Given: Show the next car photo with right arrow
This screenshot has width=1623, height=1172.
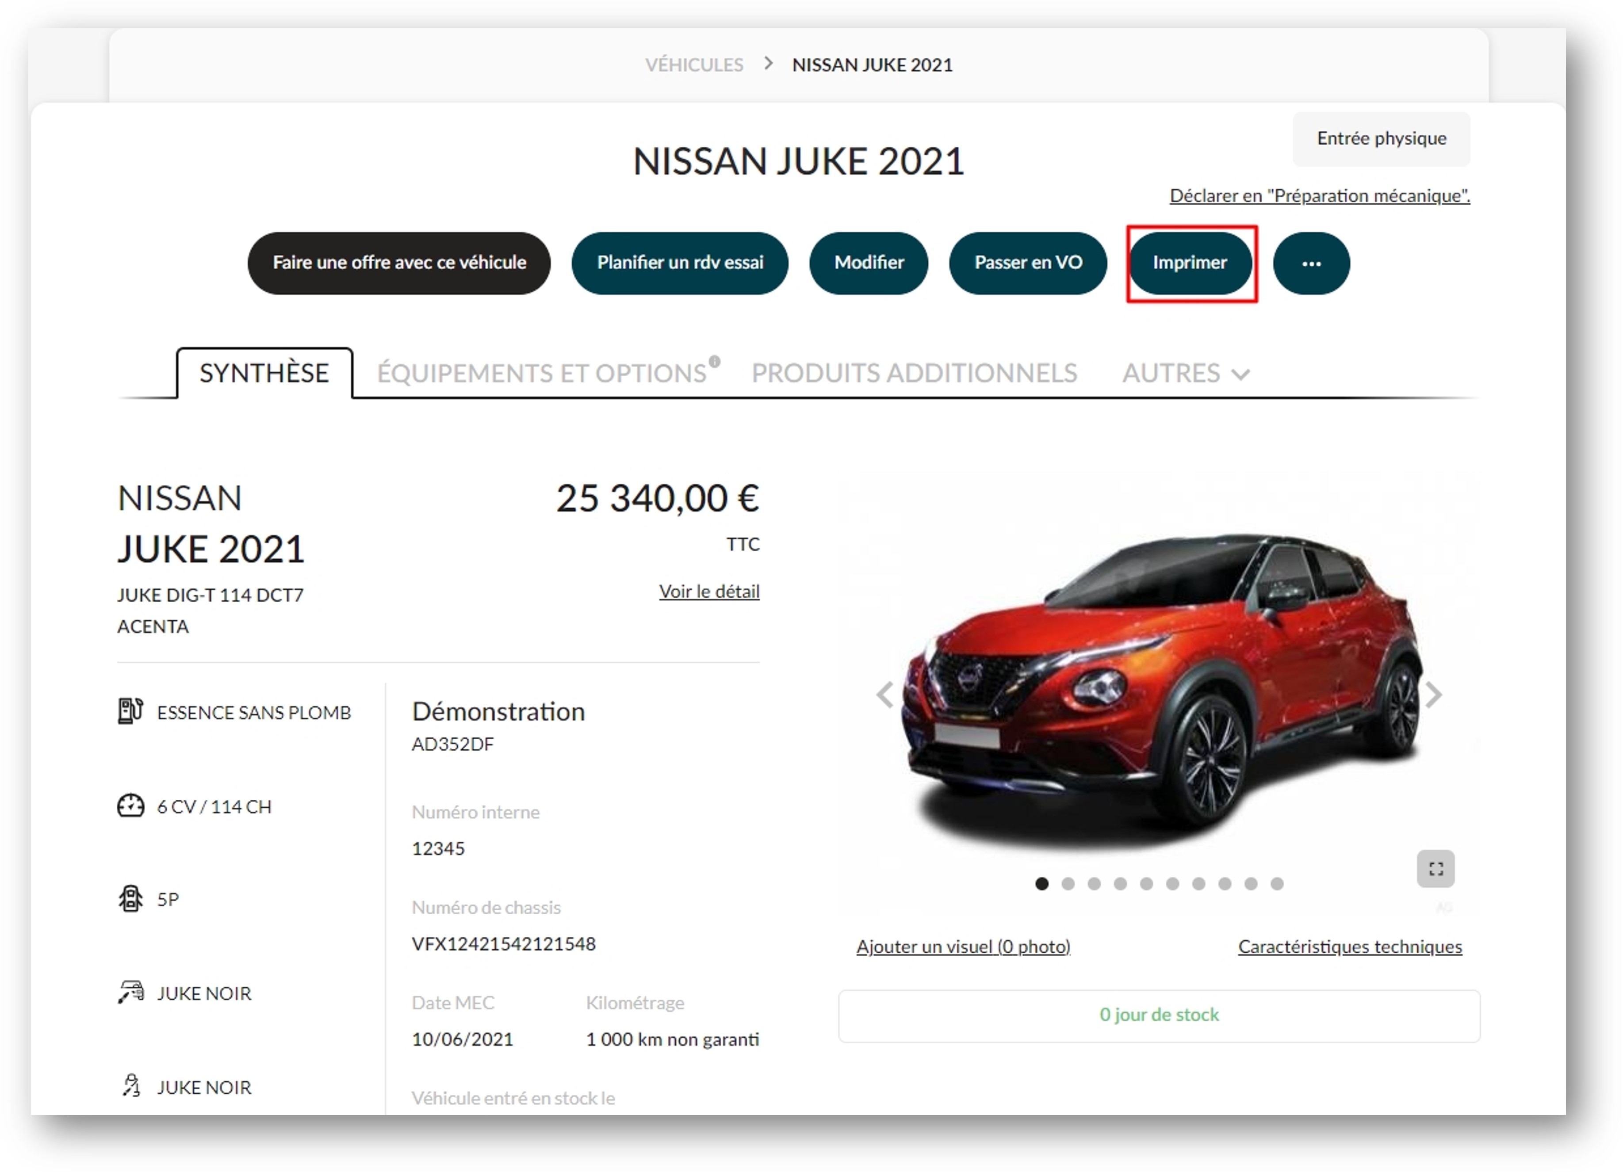Looking at the screenshot, I should pyautogui.click(x=1433, y=694).
